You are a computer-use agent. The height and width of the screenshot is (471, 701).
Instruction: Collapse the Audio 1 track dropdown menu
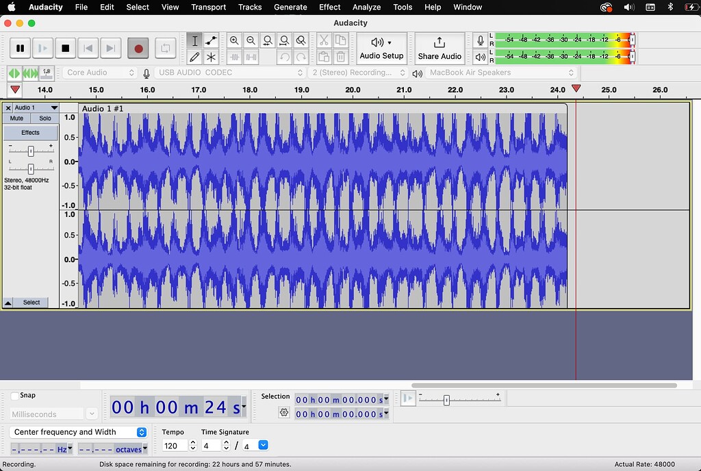click(x=54, y=107)
